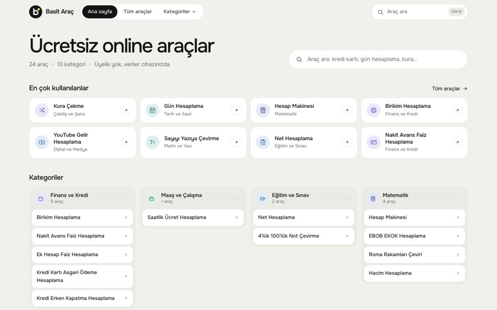
Task: Click arrow button on Sayıyı Yazıya Çevirme card
Action: [x=236, y=142]
